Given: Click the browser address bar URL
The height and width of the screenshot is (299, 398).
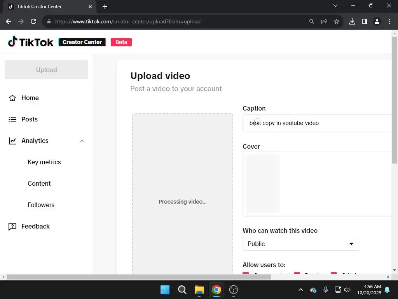Looking at the screenshot, I should pyautogui.click(x=127, y=22).
